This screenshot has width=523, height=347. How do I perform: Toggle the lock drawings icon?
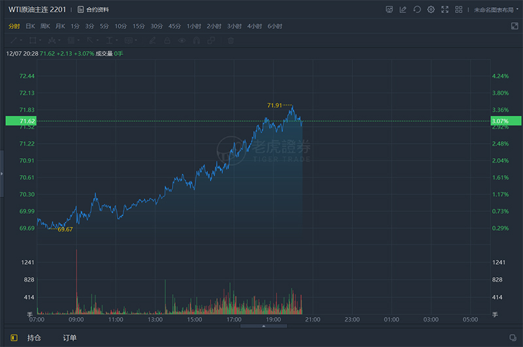tap(167, 41)
